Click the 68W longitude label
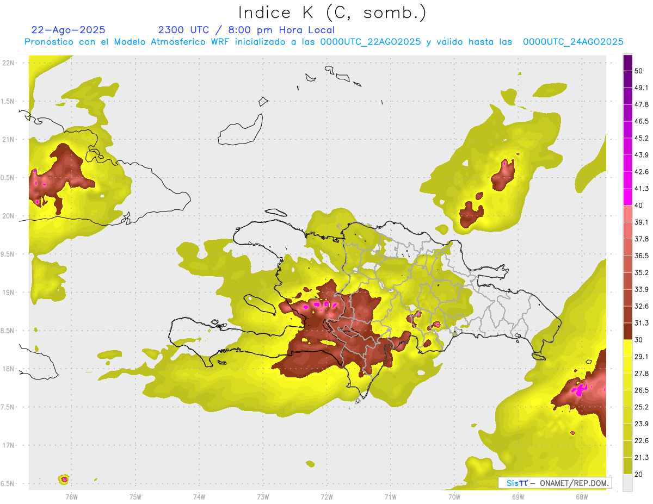This screenshot has width=653, height=504. [x=582, y=496]
